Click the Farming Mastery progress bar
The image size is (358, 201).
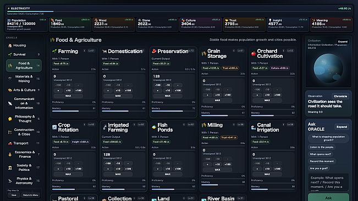tap(74, 111)
